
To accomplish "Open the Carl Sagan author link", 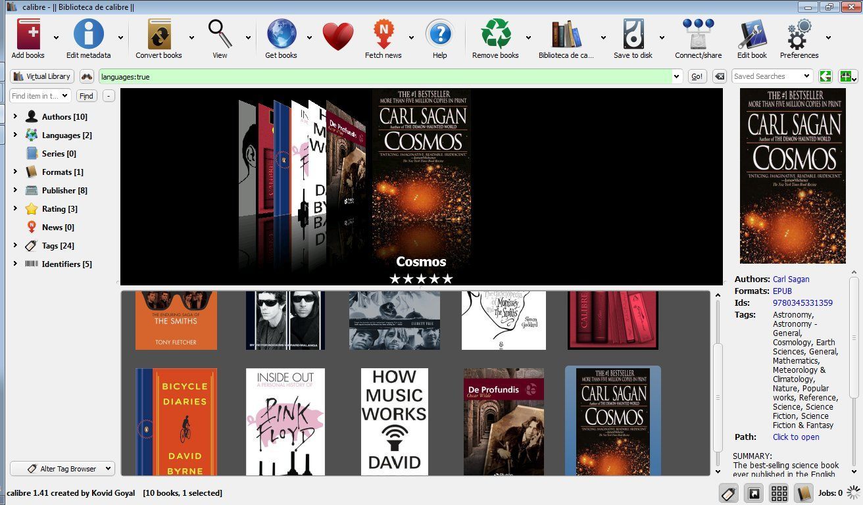I will (791, 279).
